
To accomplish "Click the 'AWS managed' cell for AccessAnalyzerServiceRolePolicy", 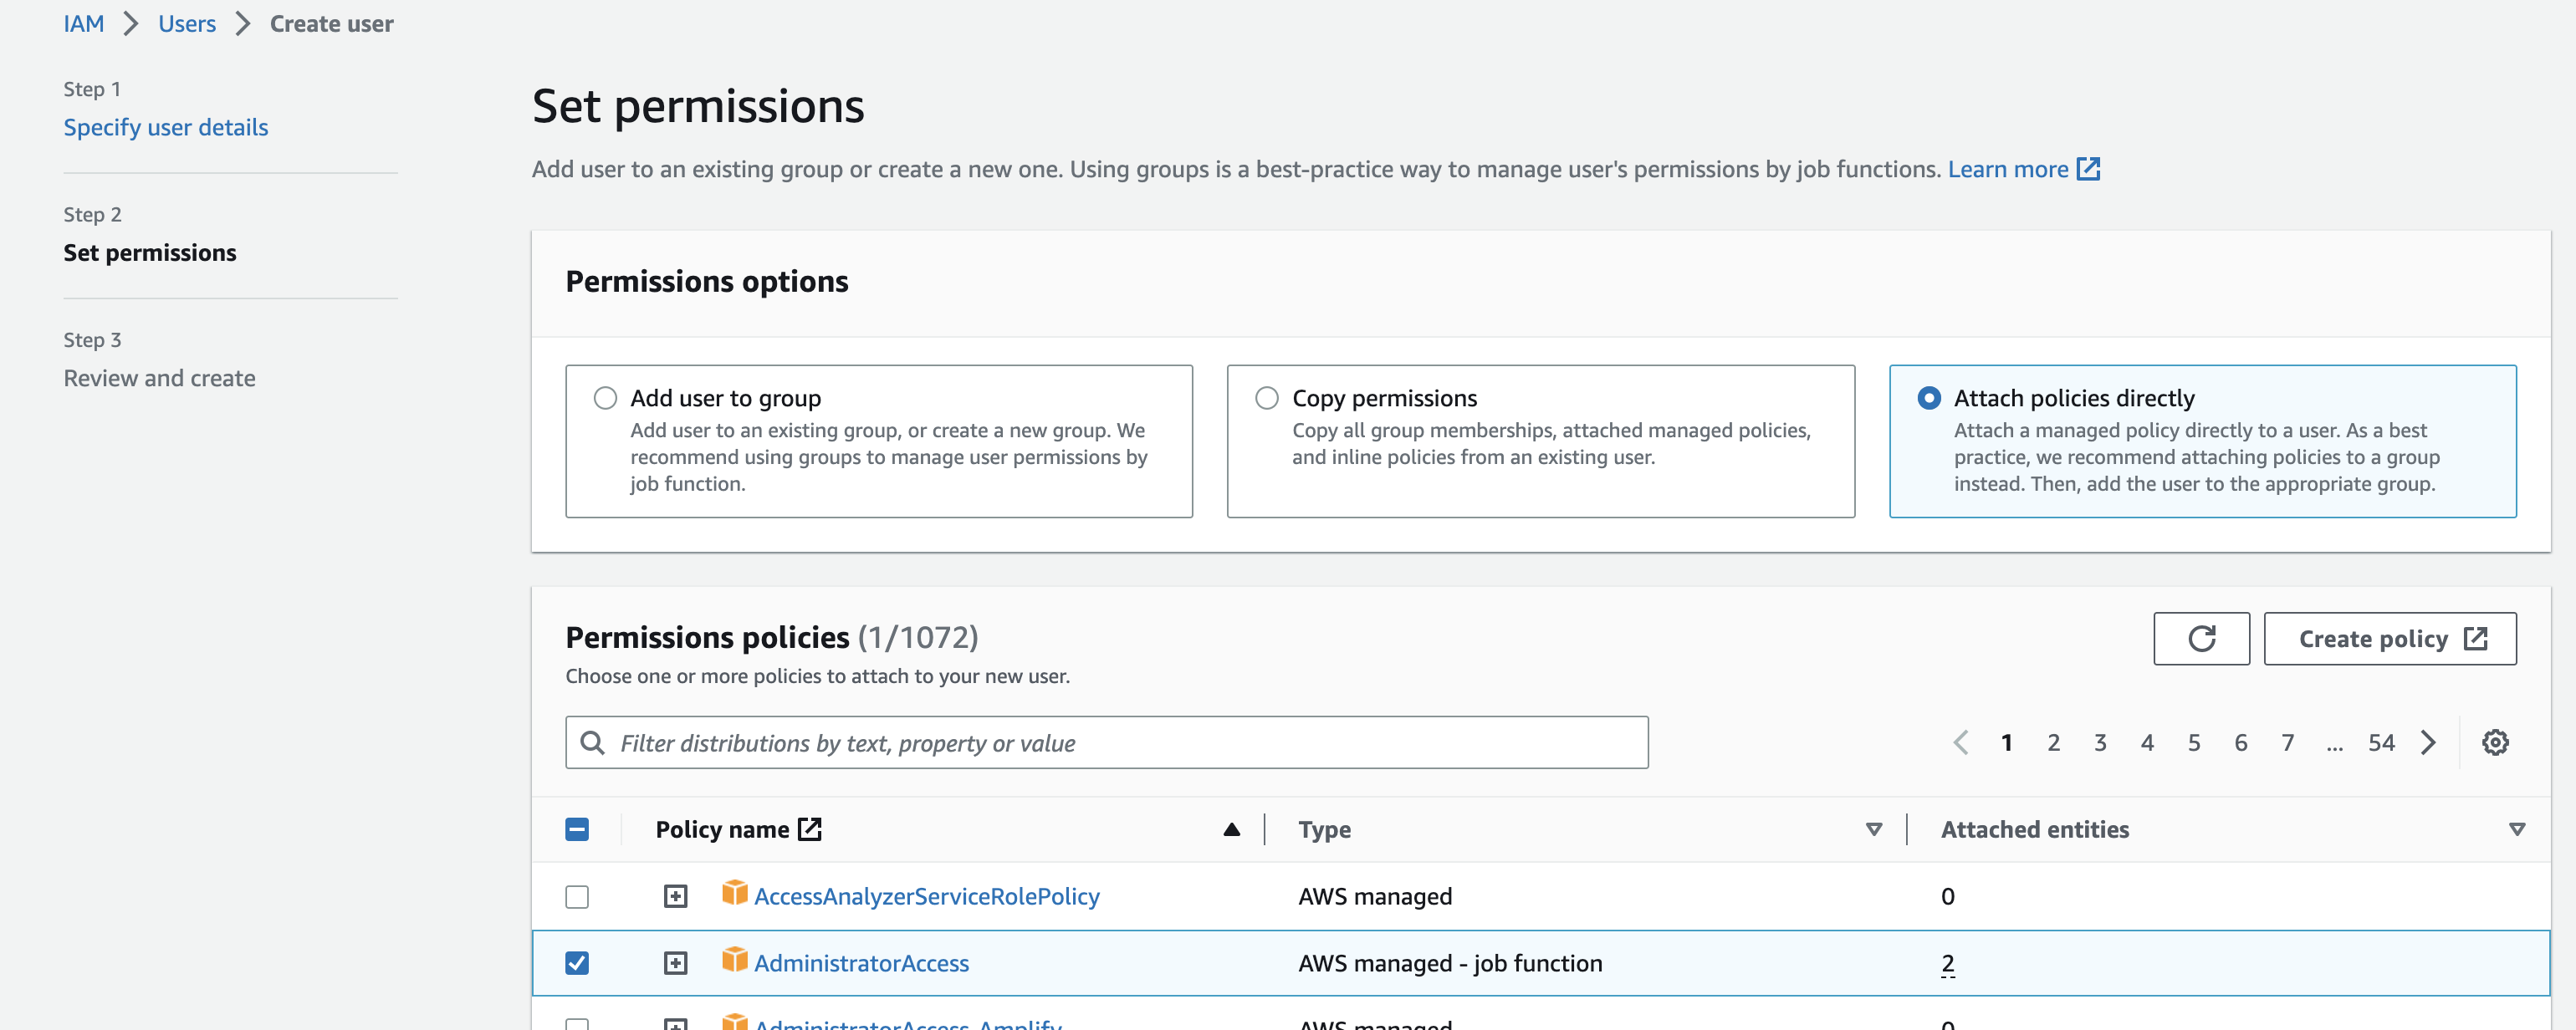I will tap(1375, 896).
